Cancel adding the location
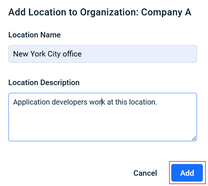 click(x=145, y=173)
